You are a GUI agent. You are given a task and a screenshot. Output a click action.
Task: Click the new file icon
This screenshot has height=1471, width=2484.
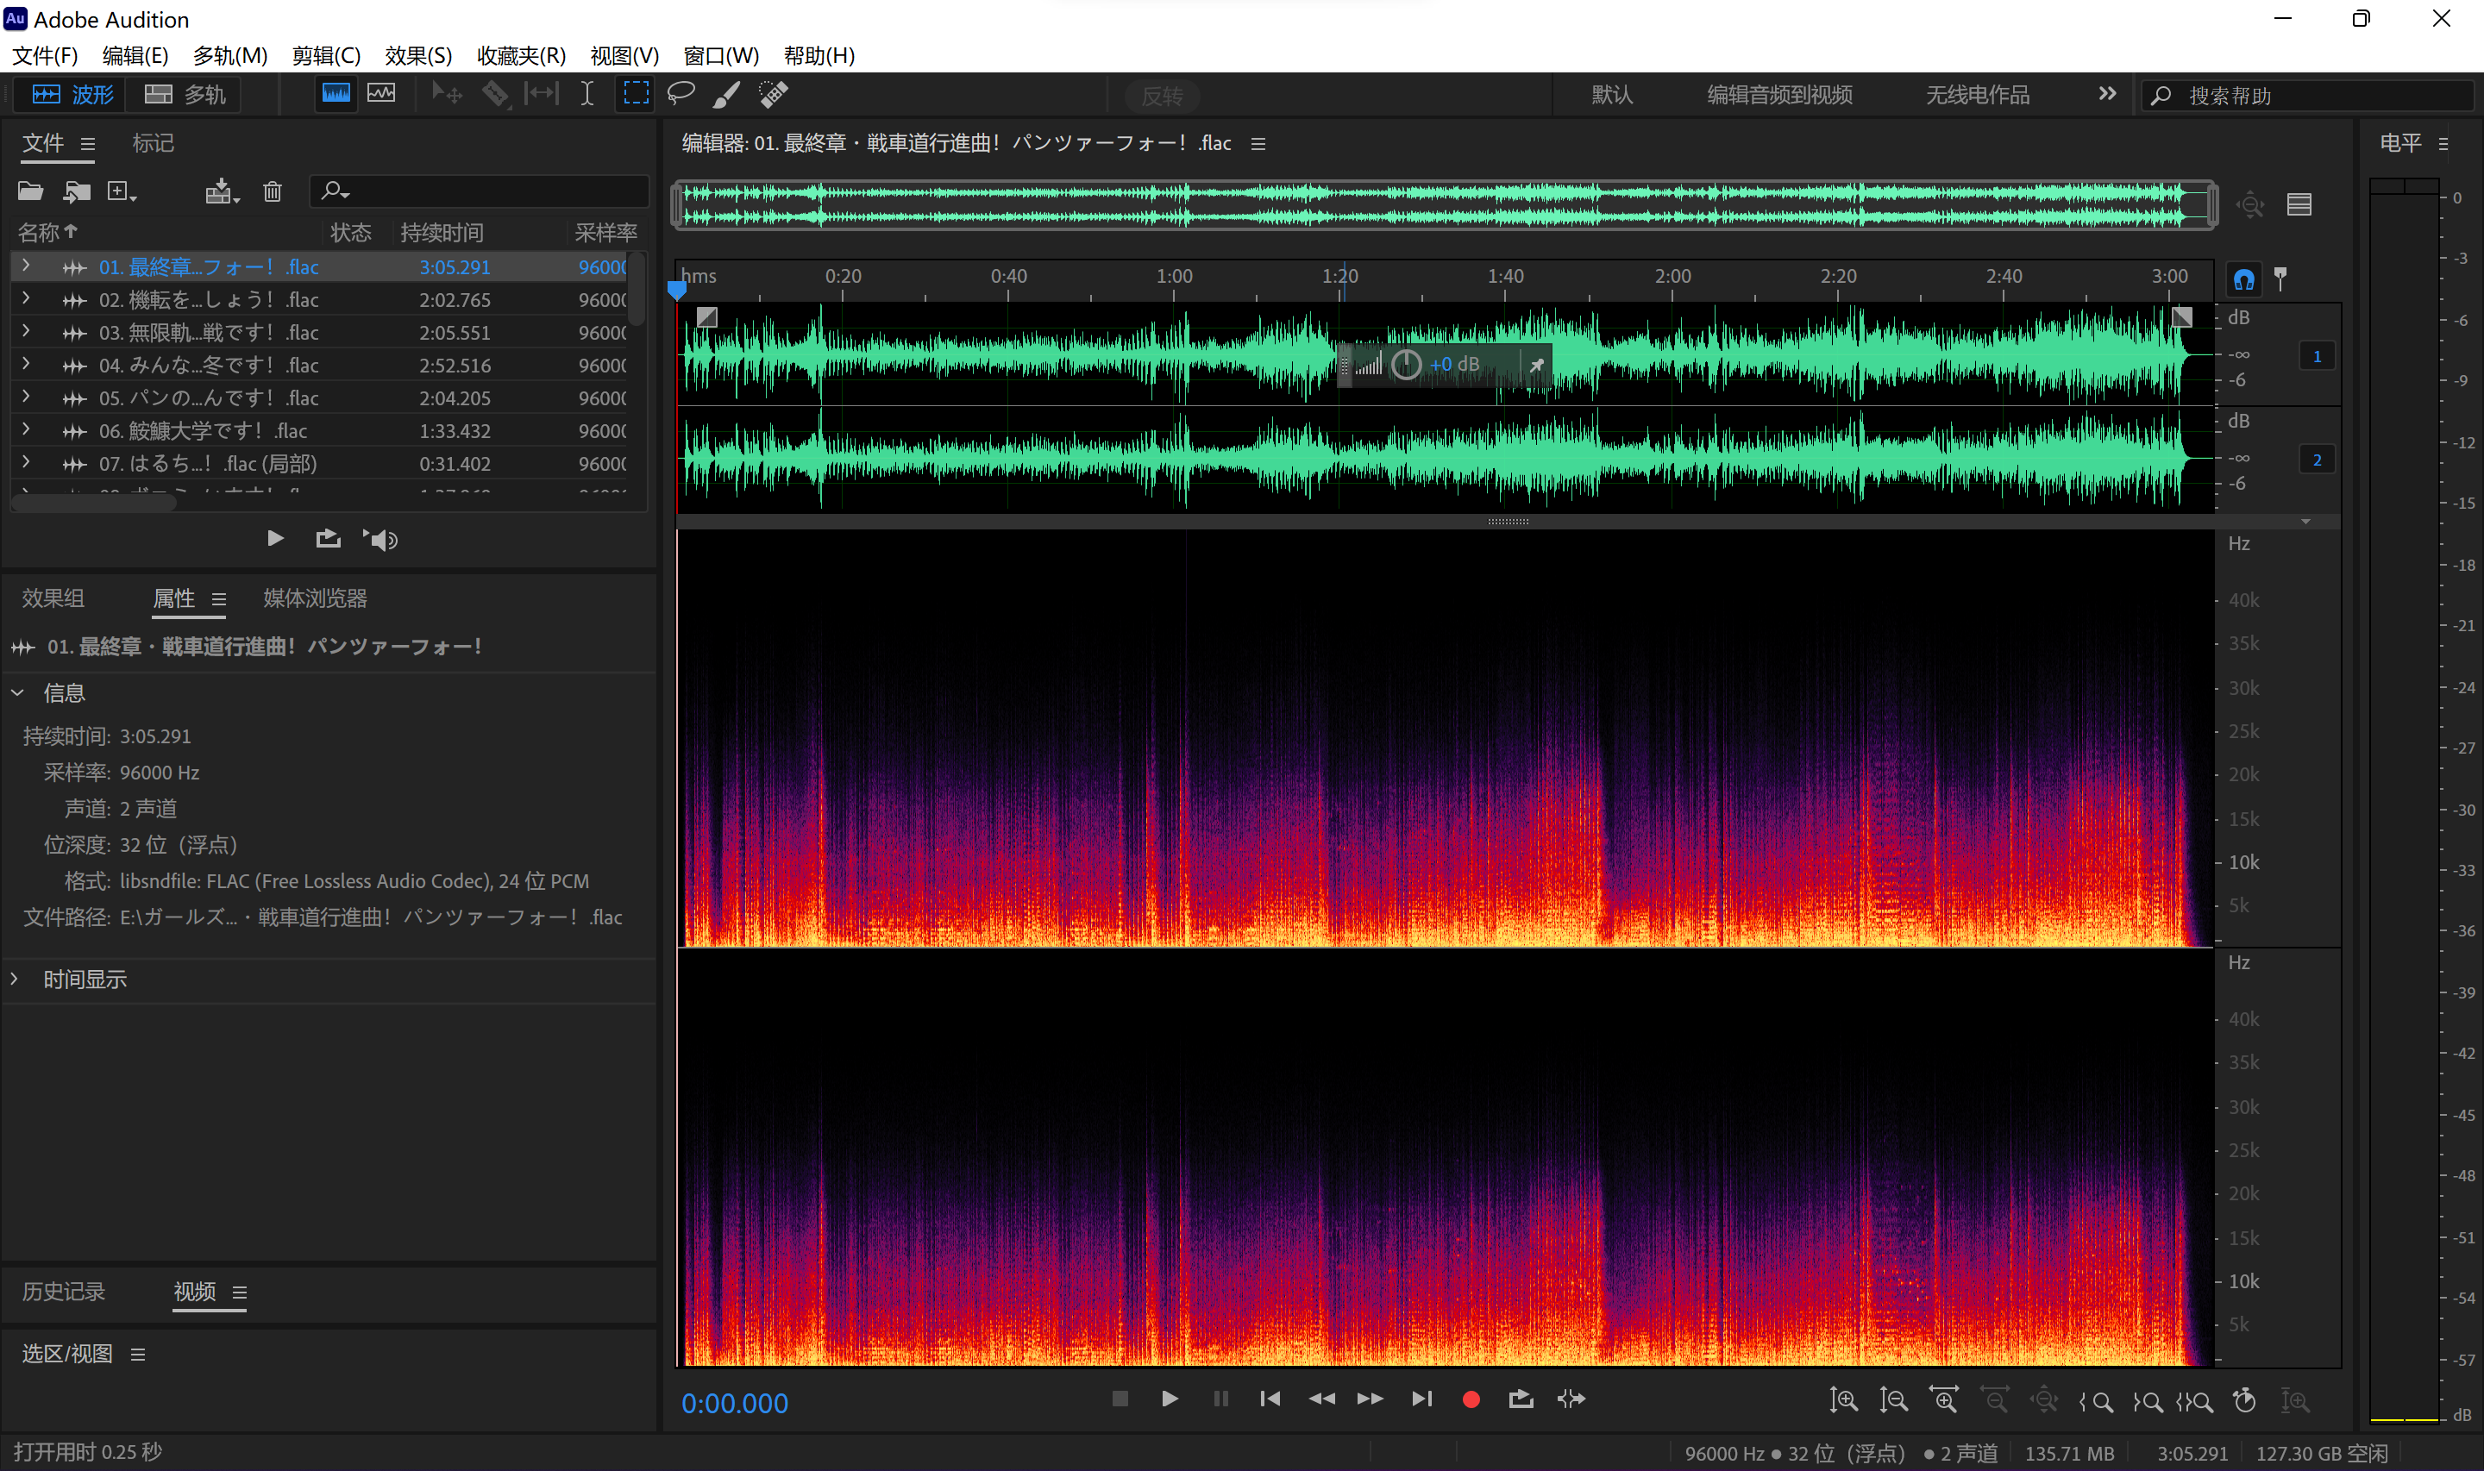point(121,191)
